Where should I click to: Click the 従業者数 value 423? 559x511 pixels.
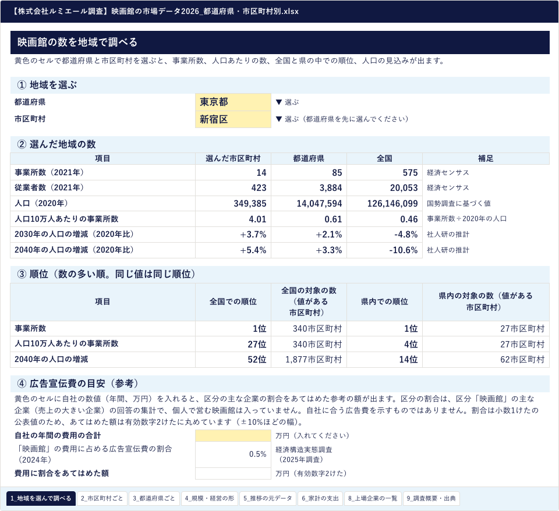pos(233,188)
